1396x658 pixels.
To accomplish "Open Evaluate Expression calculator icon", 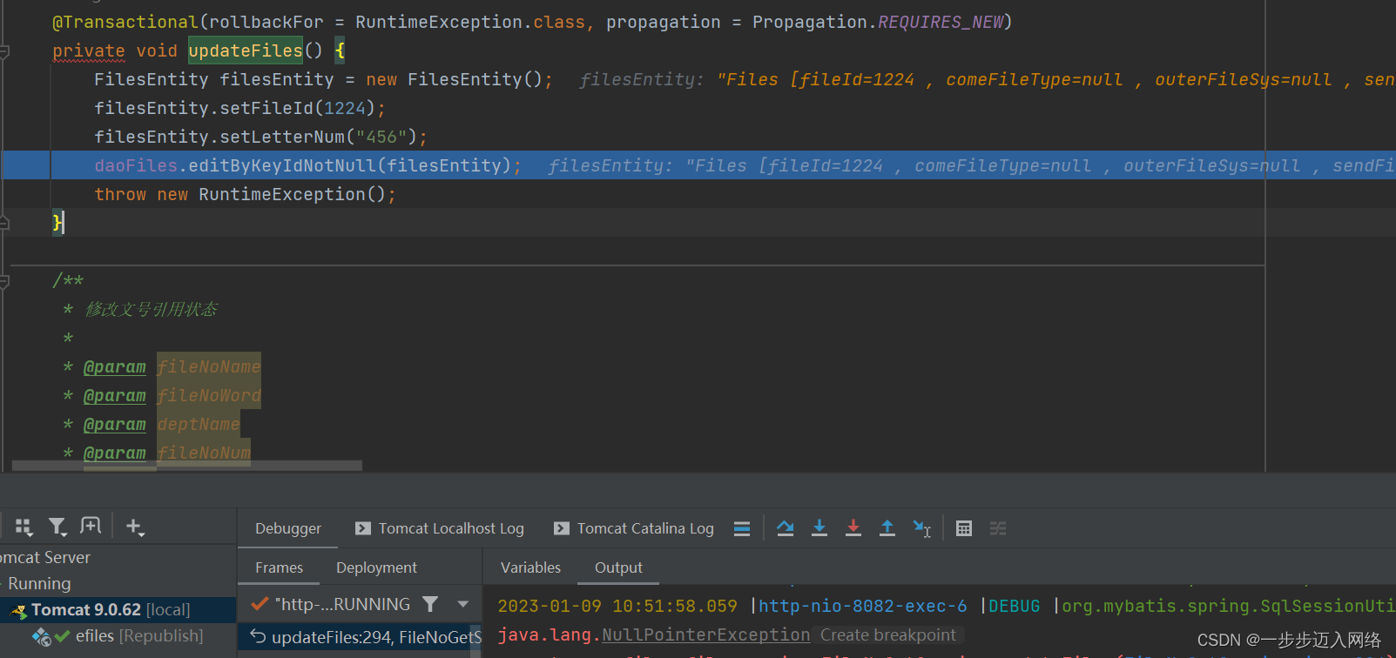I will pos(964,528).
